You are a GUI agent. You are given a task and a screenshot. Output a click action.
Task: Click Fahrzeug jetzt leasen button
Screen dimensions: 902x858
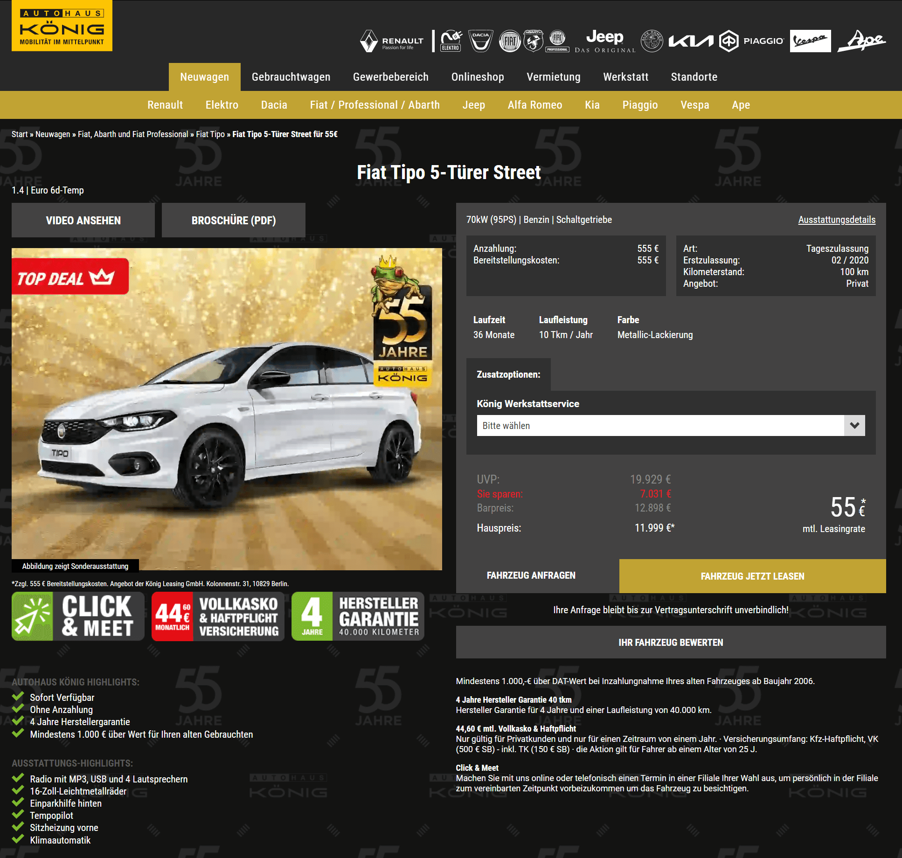753,576
